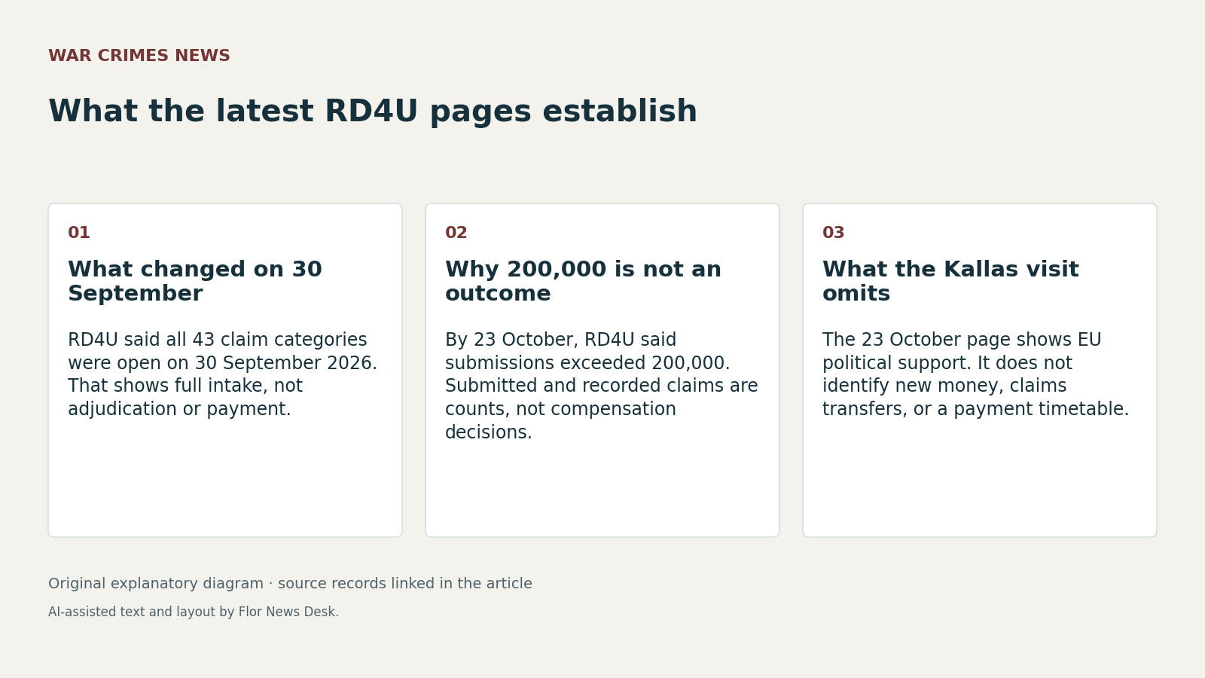Select the heading 'What changed on 30 September'
The height and width of the screenshot is (678, 1205).
tap(195, 282)
